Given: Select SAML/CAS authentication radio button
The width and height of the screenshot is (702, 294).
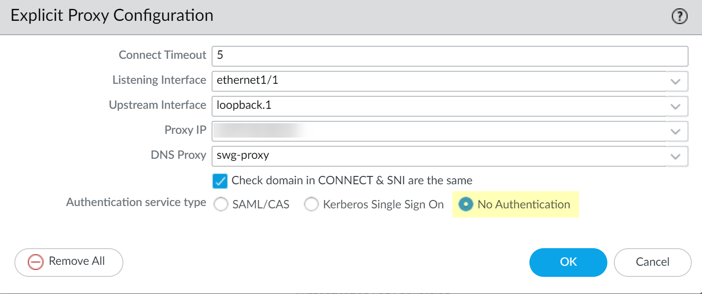Looking at the screenshot, I should pyautogui.click(x=221, y=205).
